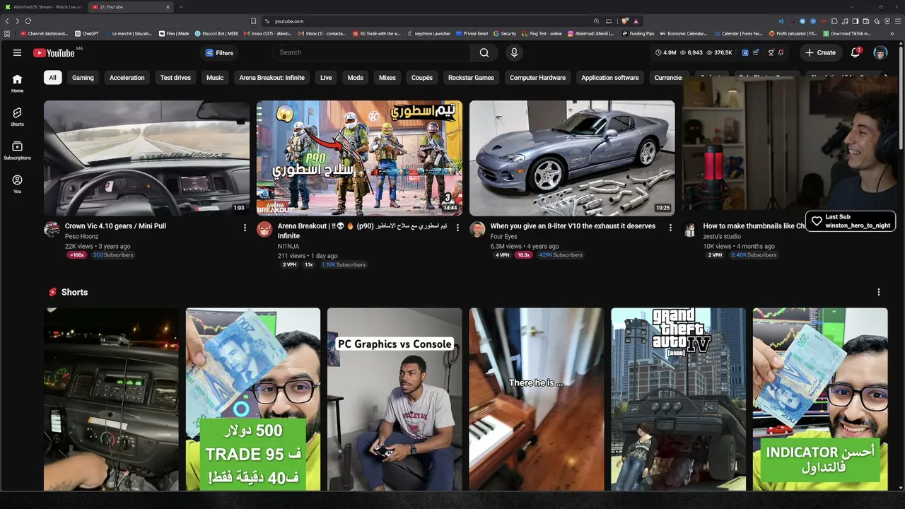Start voice search with the microphone
Viewport: 905px width, 509px height.
(x=514, y=52)
